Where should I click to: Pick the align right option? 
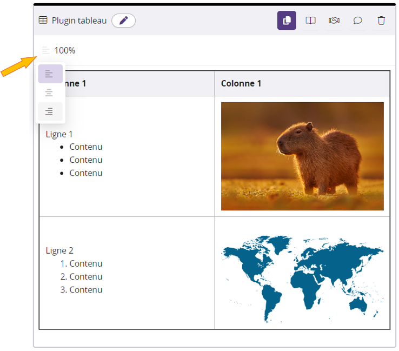[50, 111]
